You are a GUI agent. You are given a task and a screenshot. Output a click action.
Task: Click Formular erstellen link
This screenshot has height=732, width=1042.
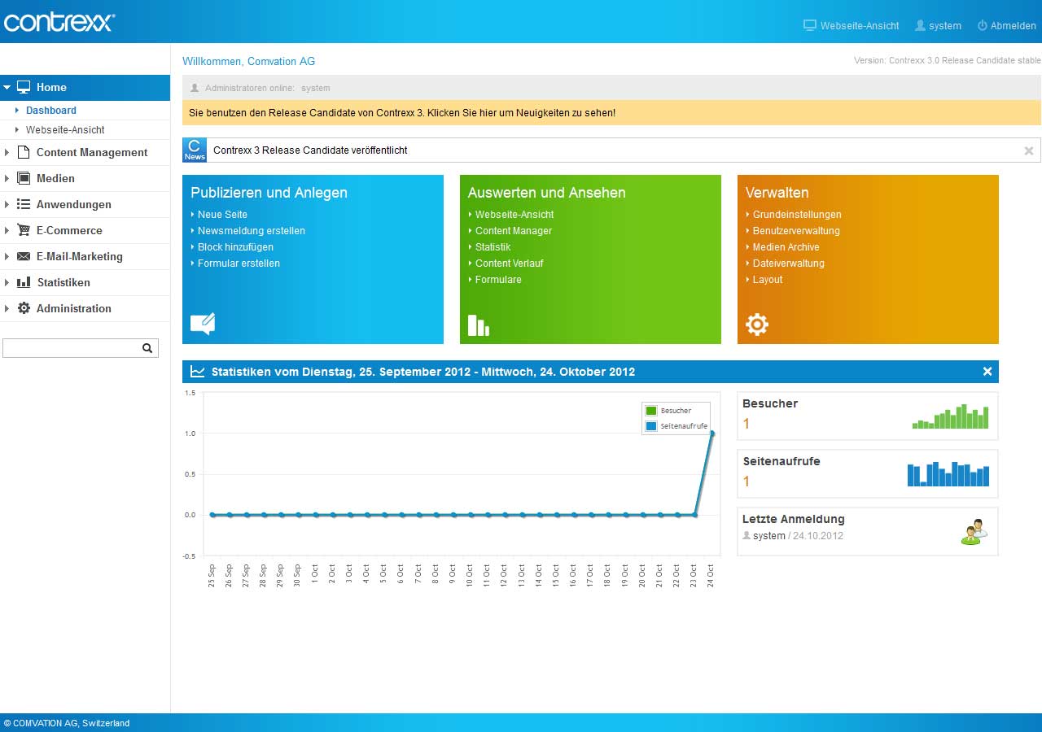pos(239,264)
